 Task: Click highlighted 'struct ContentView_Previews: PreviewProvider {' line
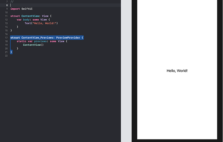[47, 38]
